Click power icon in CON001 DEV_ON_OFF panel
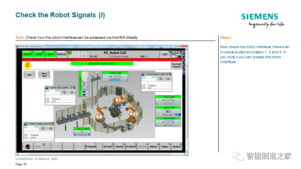 82,132
